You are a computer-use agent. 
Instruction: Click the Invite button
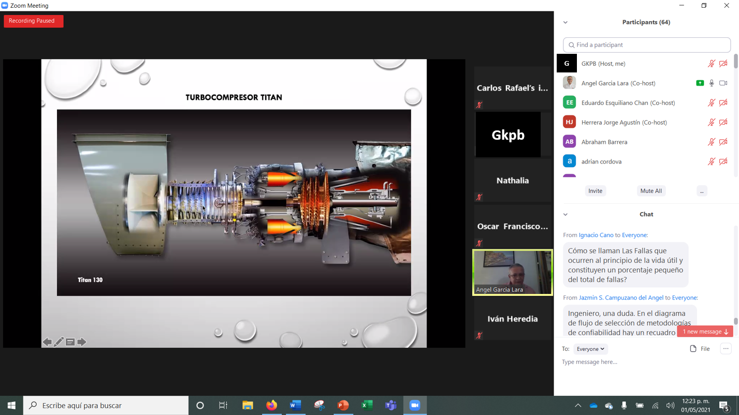(x=595, y=191)
